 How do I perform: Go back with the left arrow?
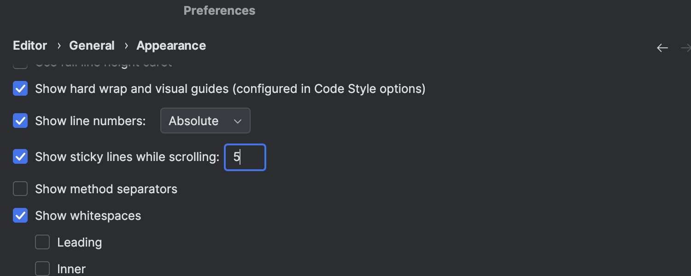(x=662, y=48)
